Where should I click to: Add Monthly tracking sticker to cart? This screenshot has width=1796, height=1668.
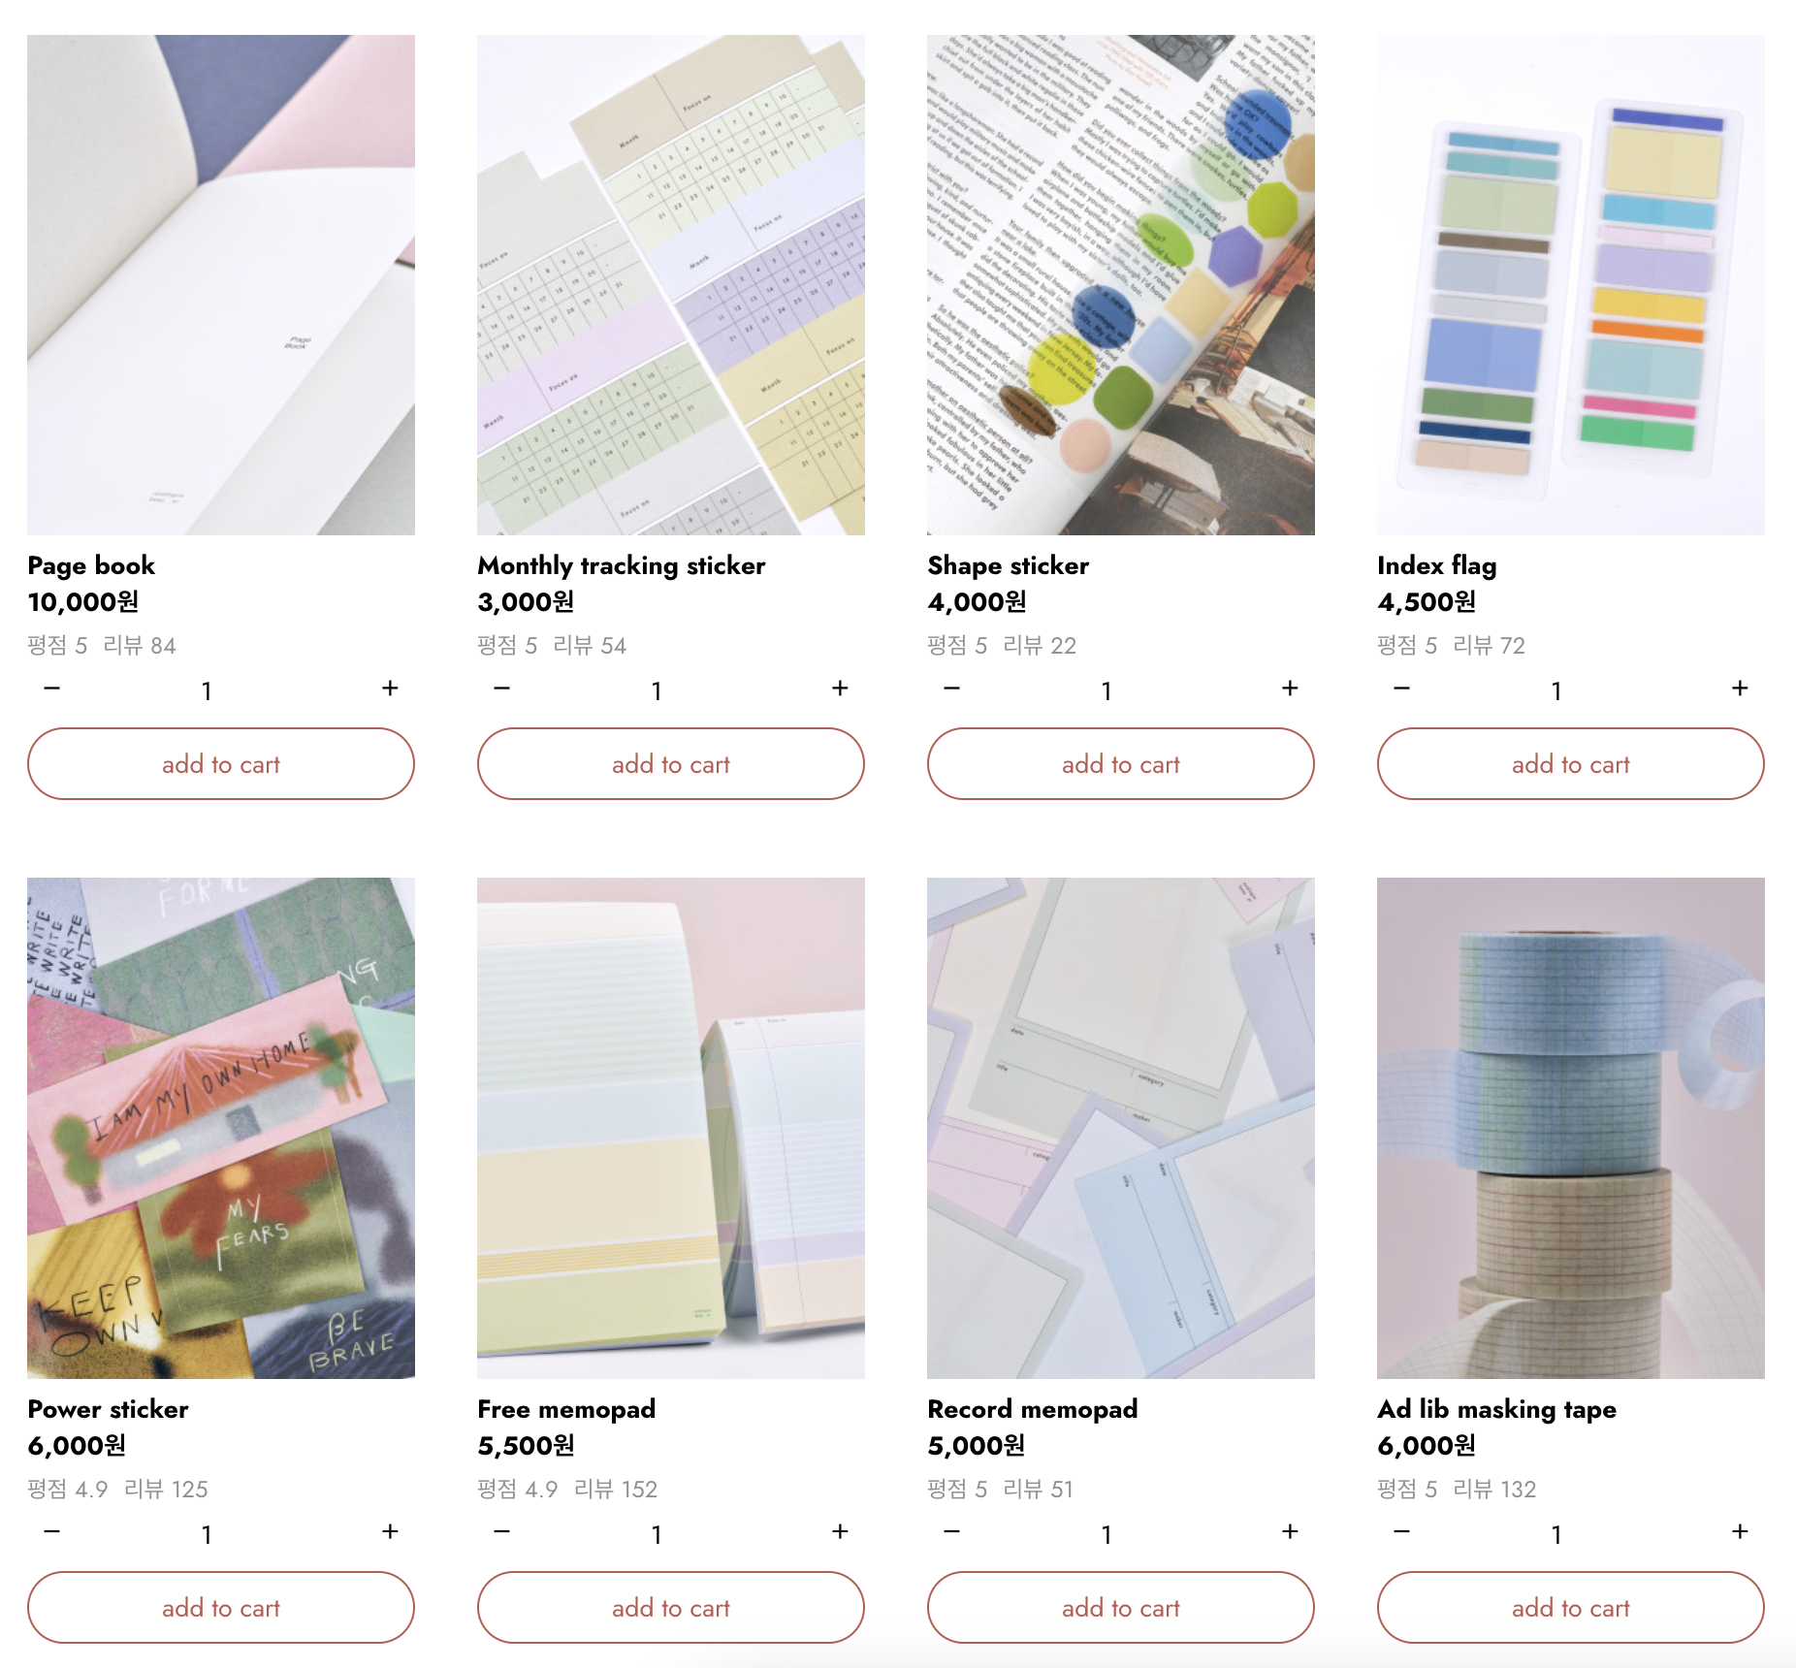671,764
